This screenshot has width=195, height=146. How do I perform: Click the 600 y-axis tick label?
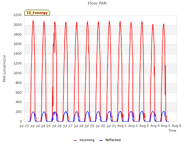pyautogui.click(x=19, y=92)
